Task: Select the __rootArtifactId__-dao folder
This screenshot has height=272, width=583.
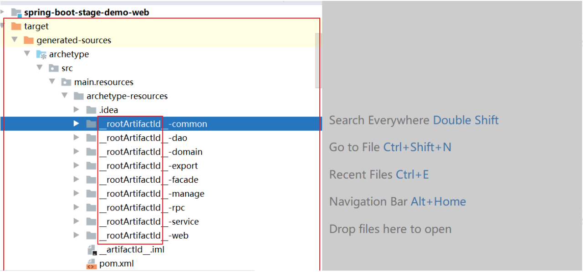Action: pos(143,138)
